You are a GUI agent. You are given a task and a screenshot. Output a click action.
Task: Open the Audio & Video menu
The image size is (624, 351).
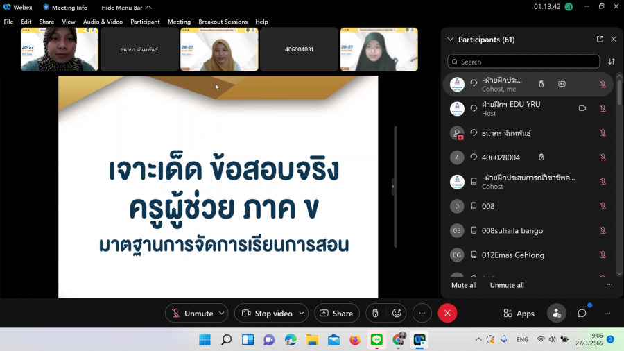103,22
